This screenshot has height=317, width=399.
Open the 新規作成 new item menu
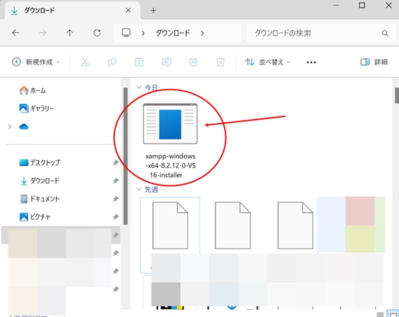click(36, 62)
